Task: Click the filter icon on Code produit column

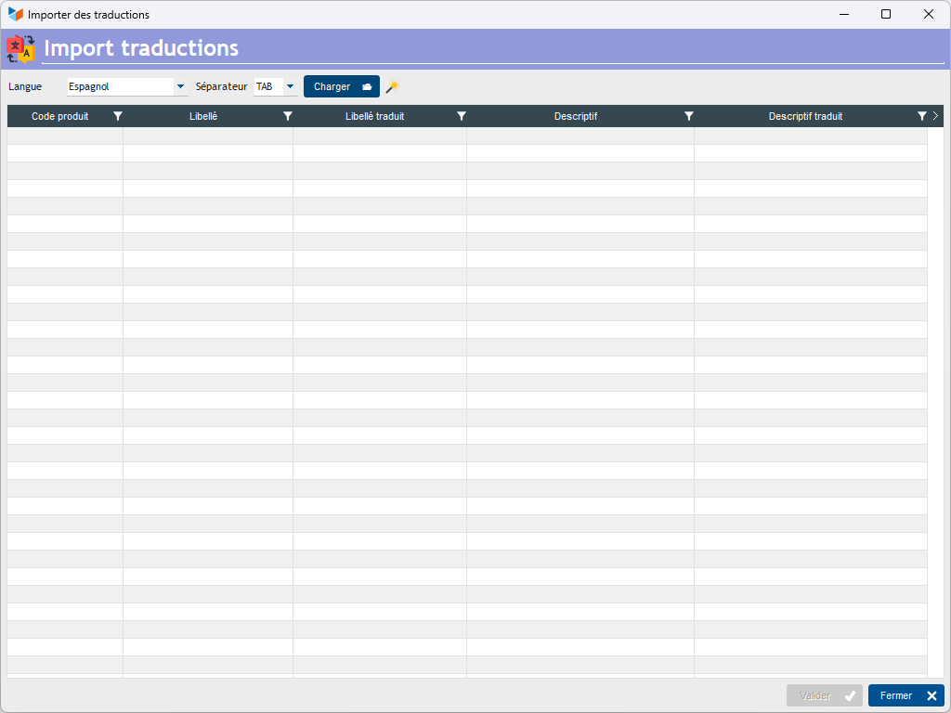Action: pyautogui.click(x=118, y=116)
